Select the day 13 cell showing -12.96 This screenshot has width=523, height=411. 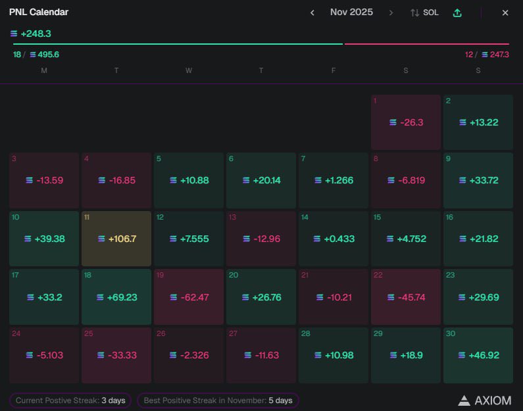click(261, 239)
